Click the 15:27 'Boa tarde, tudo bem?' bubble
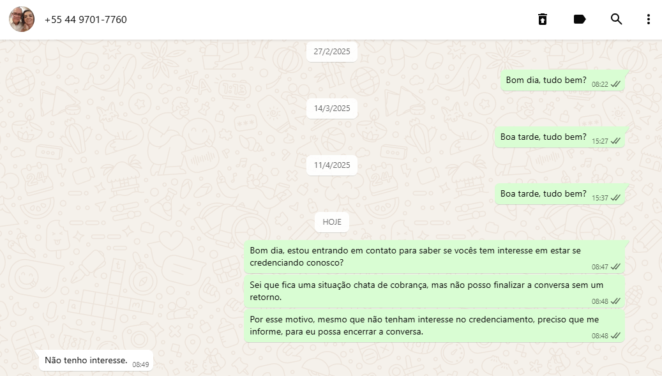Screen dimensions: 662x376 (x=560, y=137)
